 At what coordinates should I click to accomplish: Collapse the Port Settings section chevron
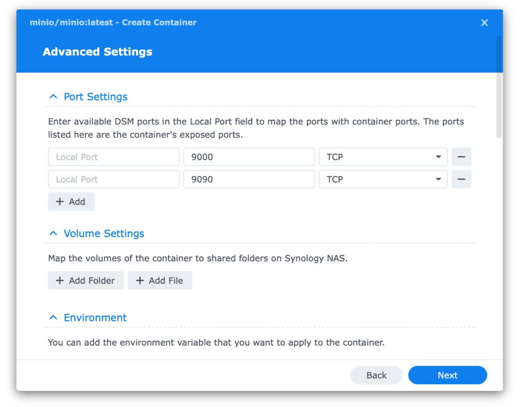[54, 96]
